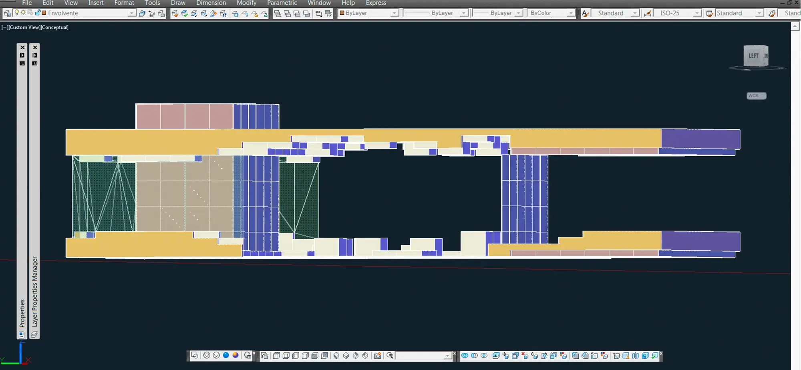The height and width of the screenshot is (370, 801).
Task: Click the Conceptual visual style label
Action: tap(54, 27)
